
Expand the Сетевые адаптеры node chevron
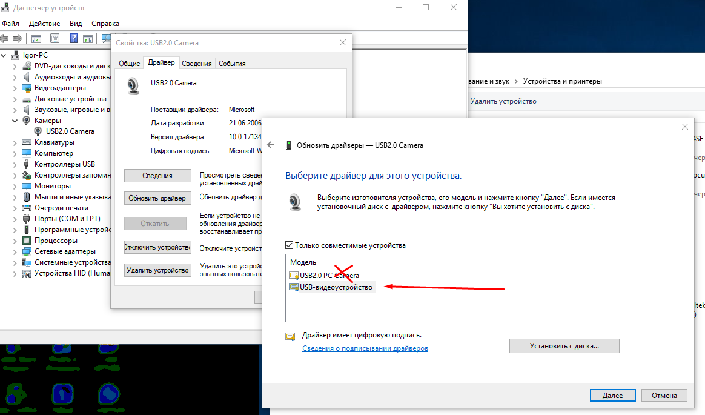coord(15,252)
